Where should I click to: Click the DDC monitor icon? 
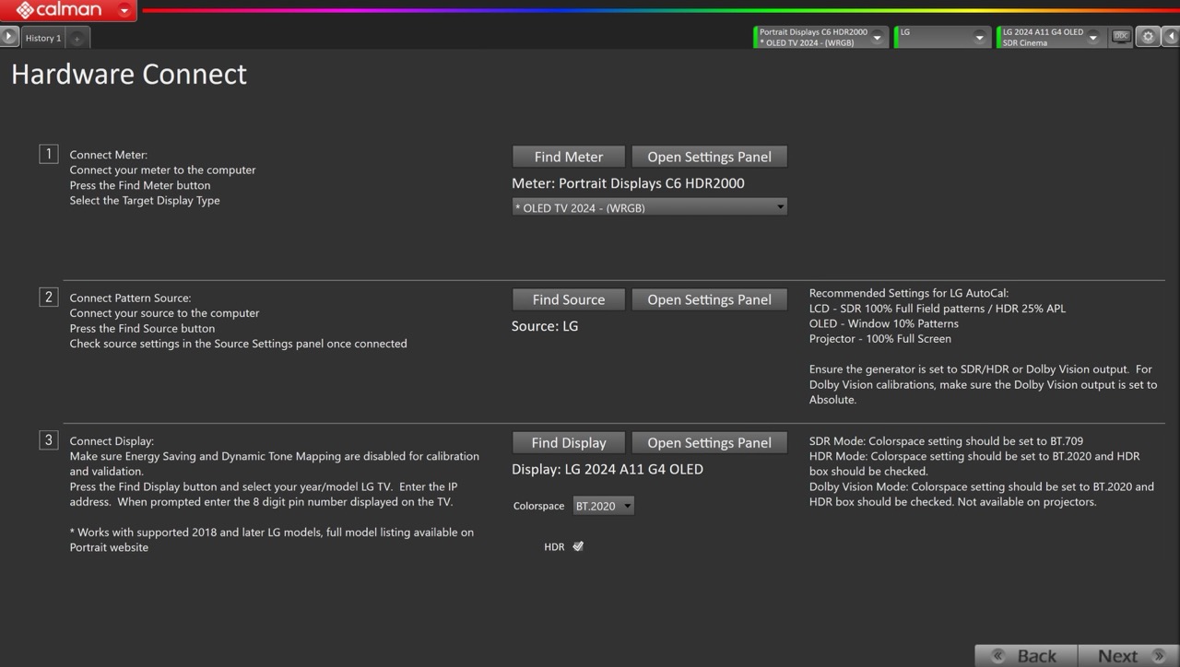click(1121, 37)
